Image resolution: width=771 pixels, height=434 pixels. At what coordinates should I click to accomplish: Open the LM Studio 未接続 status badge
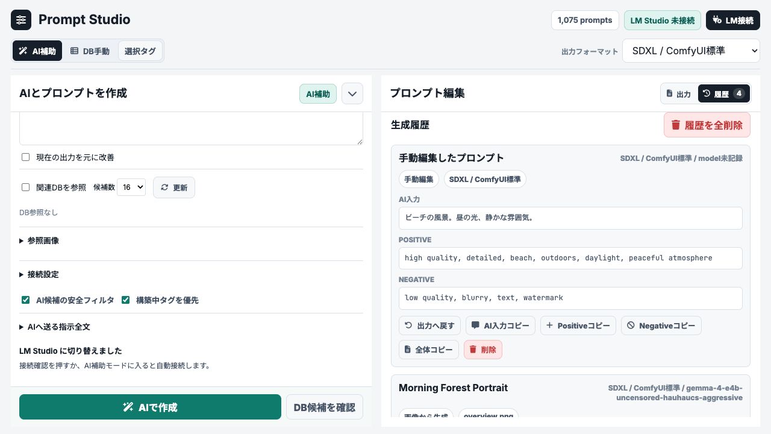(663, 20)
